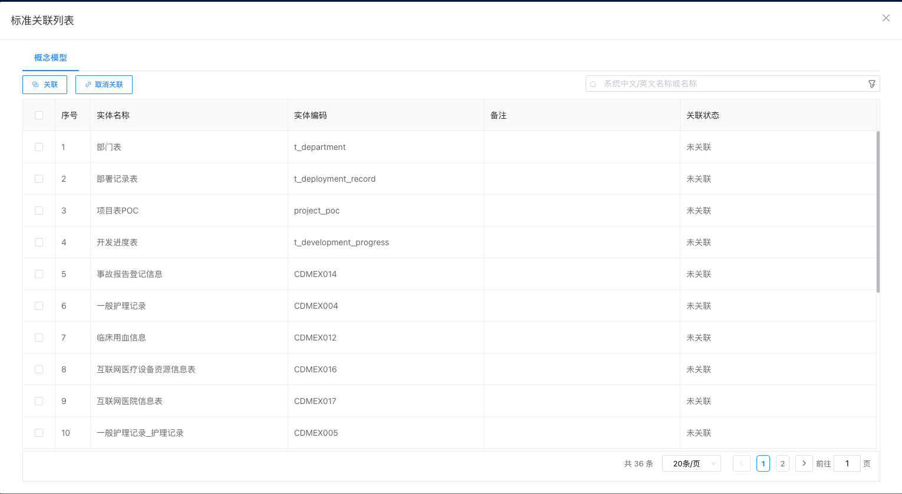Click the previous page arrow
The image size is (902, 494).
coord(741,463)
